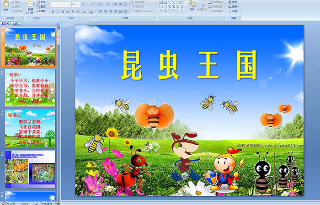Select the Format Painter (格式刷)
This screenshot has height=205, width=320.
[x=17, y=11]
